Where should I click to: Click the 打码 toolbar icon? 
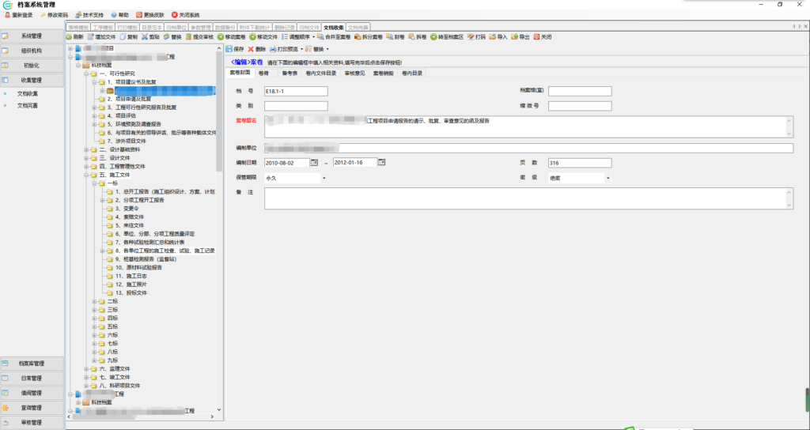471,37
